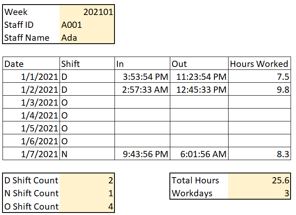Select the D Shift Count value 2

(87, 180)
